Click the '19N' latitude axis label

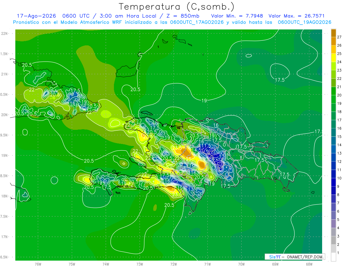(x=5, y=156)
